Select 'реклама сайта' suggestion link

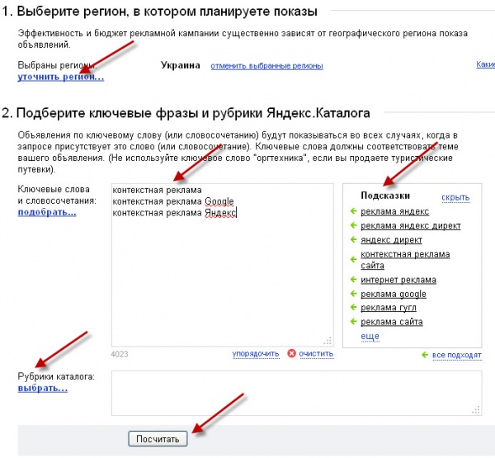click(391, 322)
